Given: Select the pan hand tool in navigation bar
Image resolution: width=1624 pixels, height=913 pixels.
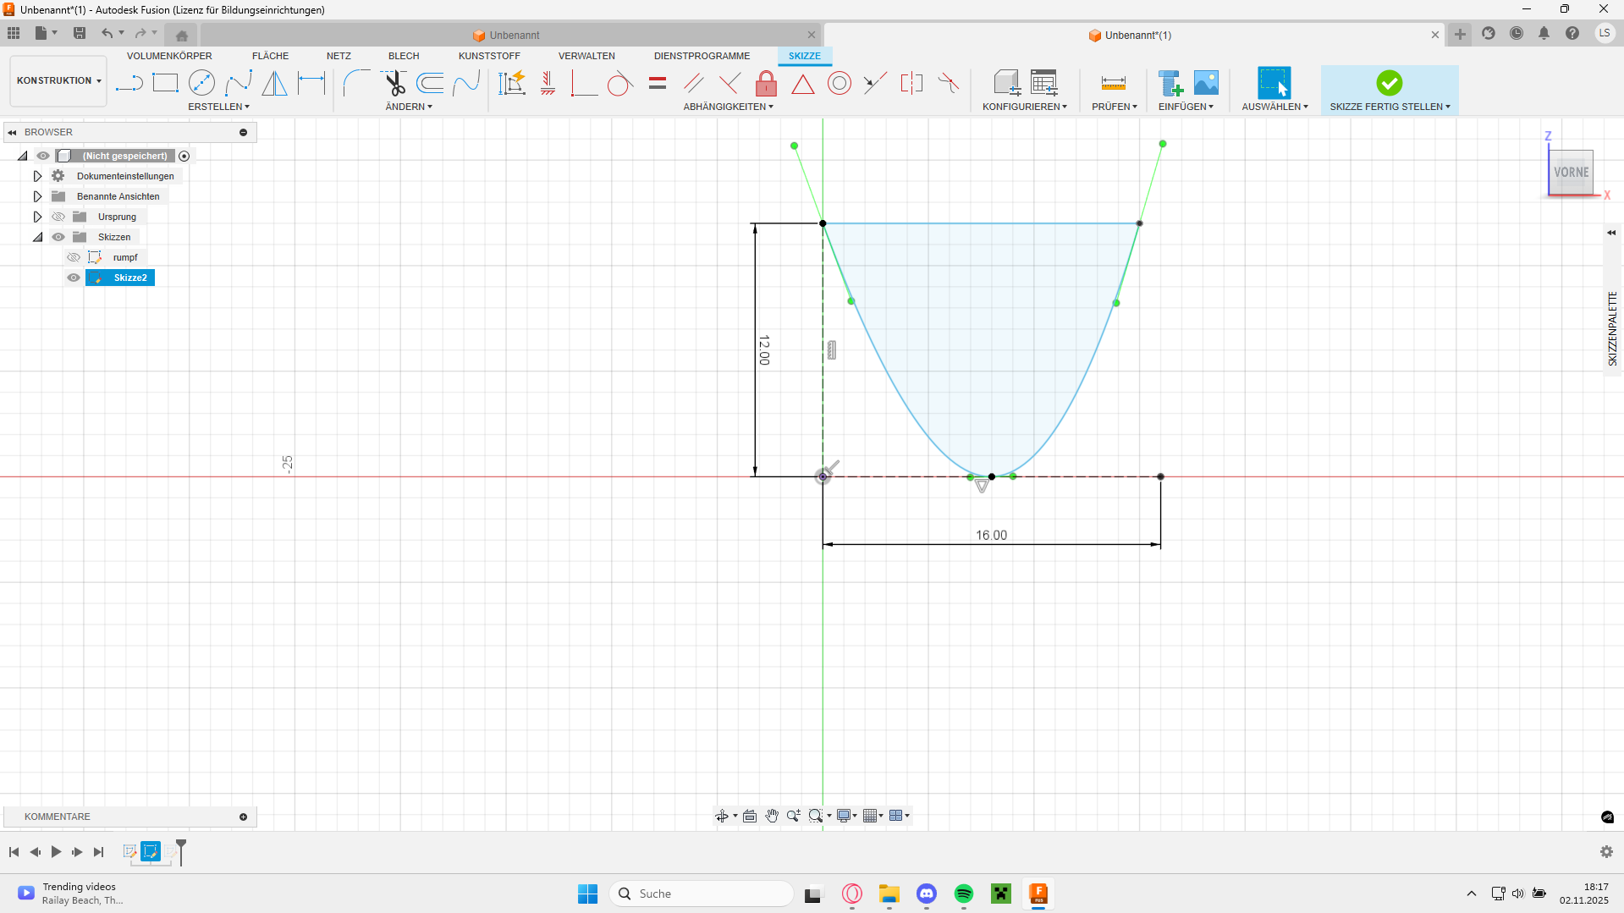Looking at the screenshot, I should pos(771,815).
